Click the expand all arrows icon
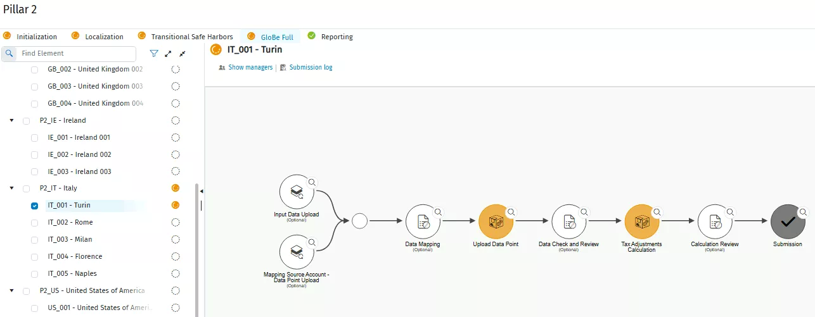 tap(168, 54)
